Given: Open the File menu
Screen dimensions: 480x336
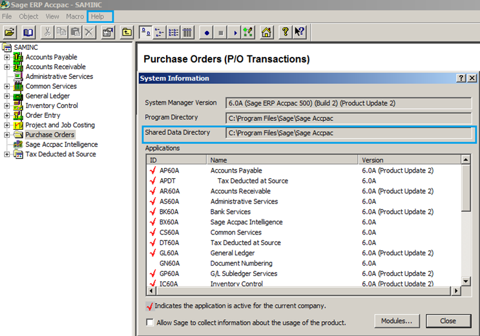Looking at the screenshot, I should tap(6, 17).
